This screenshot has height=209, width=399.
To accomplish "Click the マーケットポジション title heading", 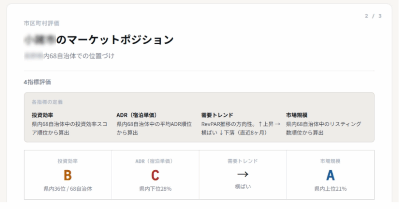I will click(115, 40).
